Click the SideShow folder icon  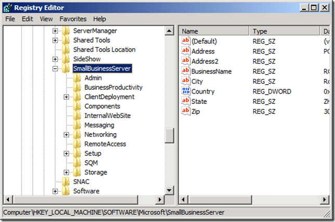click(66, 59)
